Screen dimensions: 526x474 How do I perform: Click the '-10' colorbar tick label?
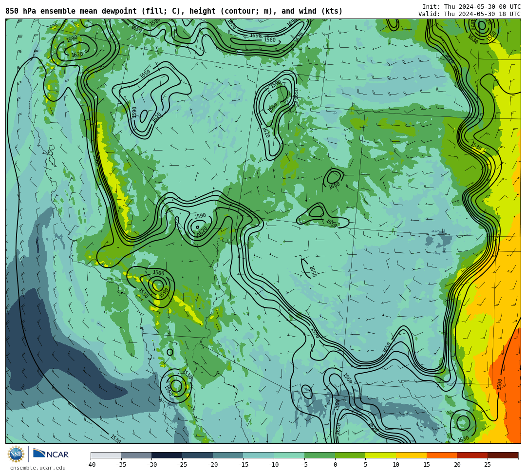click(x=274, y=465)
